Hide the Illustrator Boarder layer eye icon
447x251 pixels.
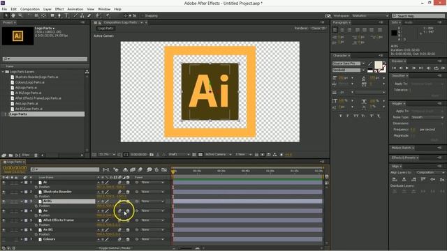point(3,192)
